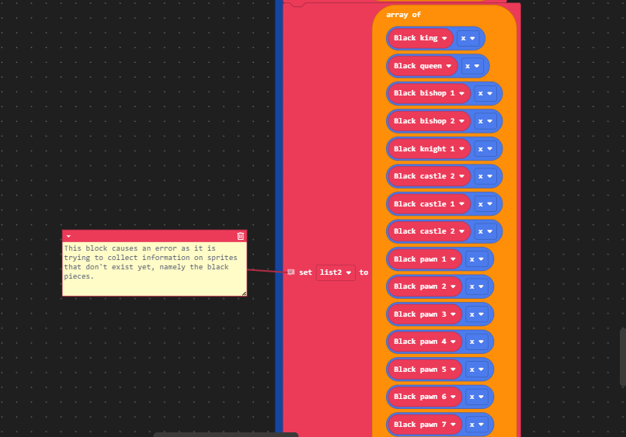The height and width of the screenshot is (437, 626).
Task: Open the x property dropdown beside Black pawn 2
Action: tap(477, 286)
